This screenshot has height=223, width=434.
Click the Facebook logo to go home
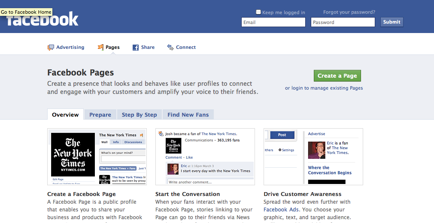42,19
